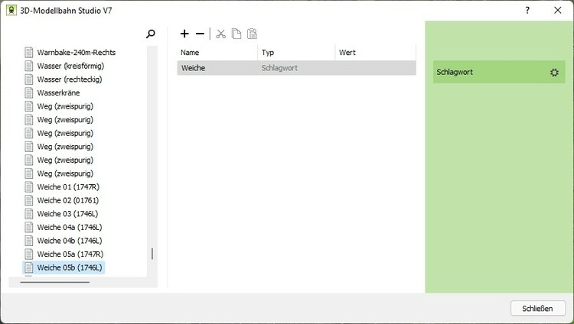Select Warnbake-240m-Rechts in the list
The width and height of the screenshot is (574, 324).
(x=76, y=52)
